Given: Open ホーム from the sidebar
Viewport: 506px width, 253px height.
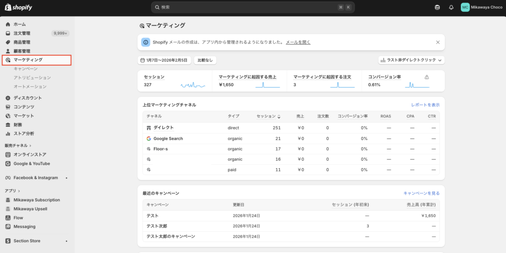Looking at the screenshot, I should click(20, 24).
